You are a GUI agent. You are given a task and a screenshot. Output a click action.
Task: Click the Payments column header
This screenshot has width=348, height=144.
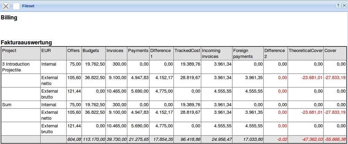(x=138, y=51)
